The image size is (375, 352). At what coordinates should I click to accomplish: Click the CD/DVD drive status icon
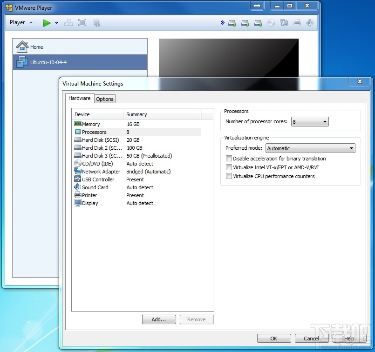(x=271, y=22)
